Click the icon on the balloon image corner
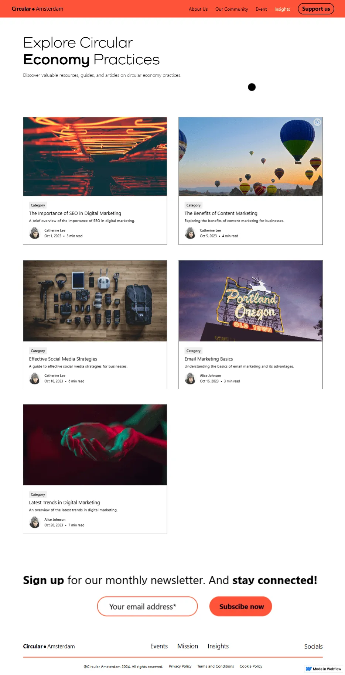 (317, 122)
